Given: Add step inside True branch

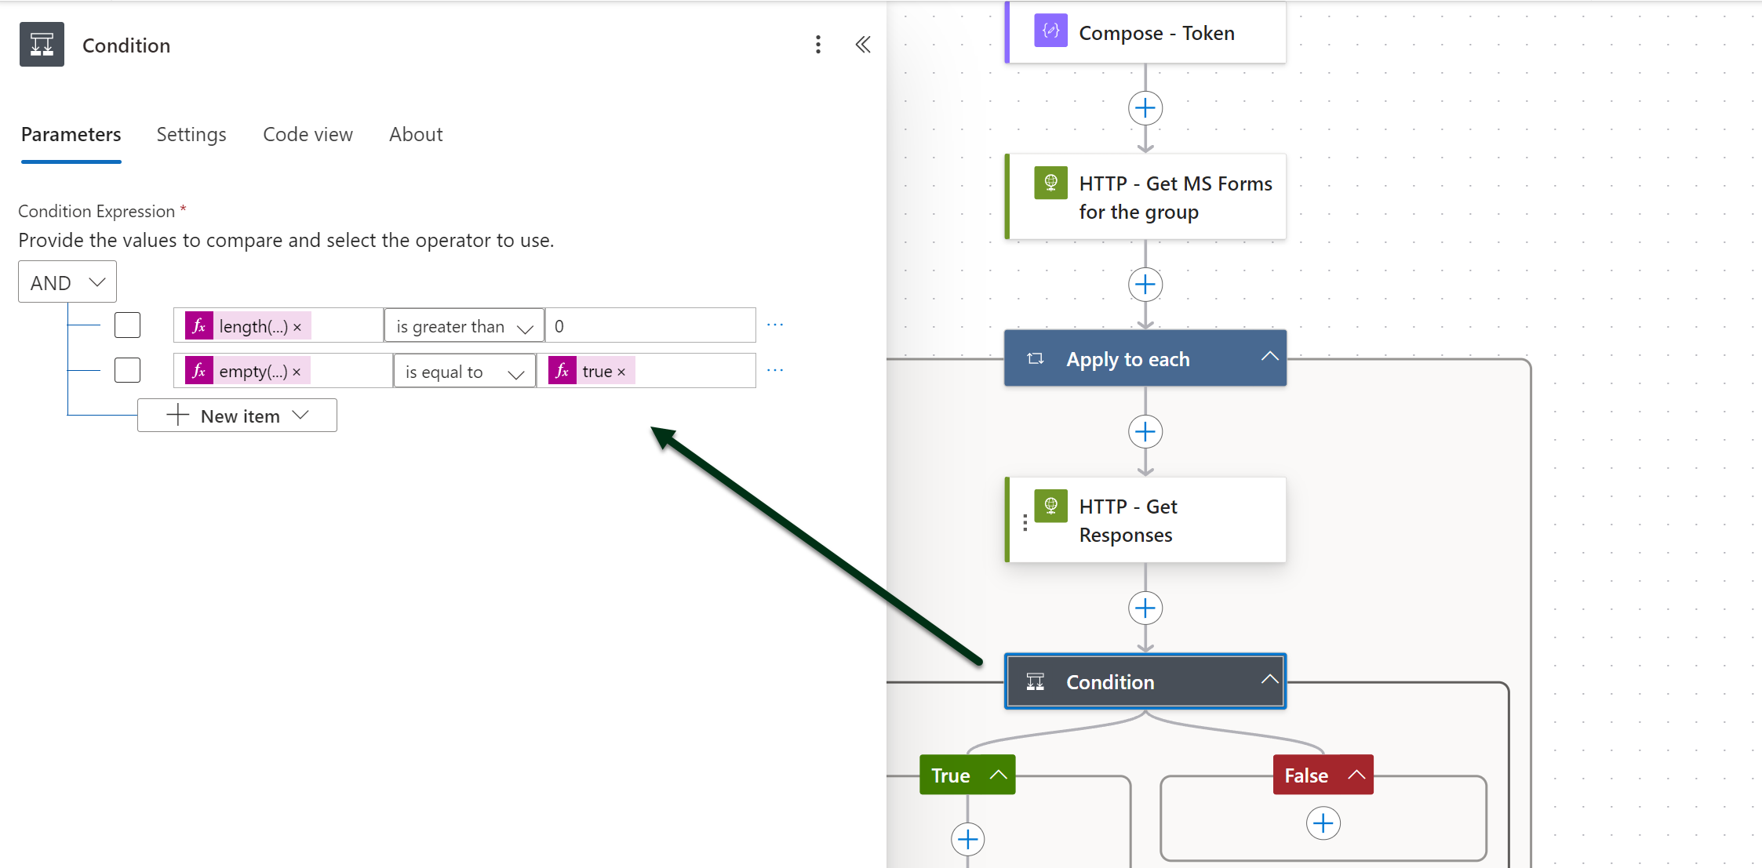Looking at the screenshot, I should tap(967, 839).
